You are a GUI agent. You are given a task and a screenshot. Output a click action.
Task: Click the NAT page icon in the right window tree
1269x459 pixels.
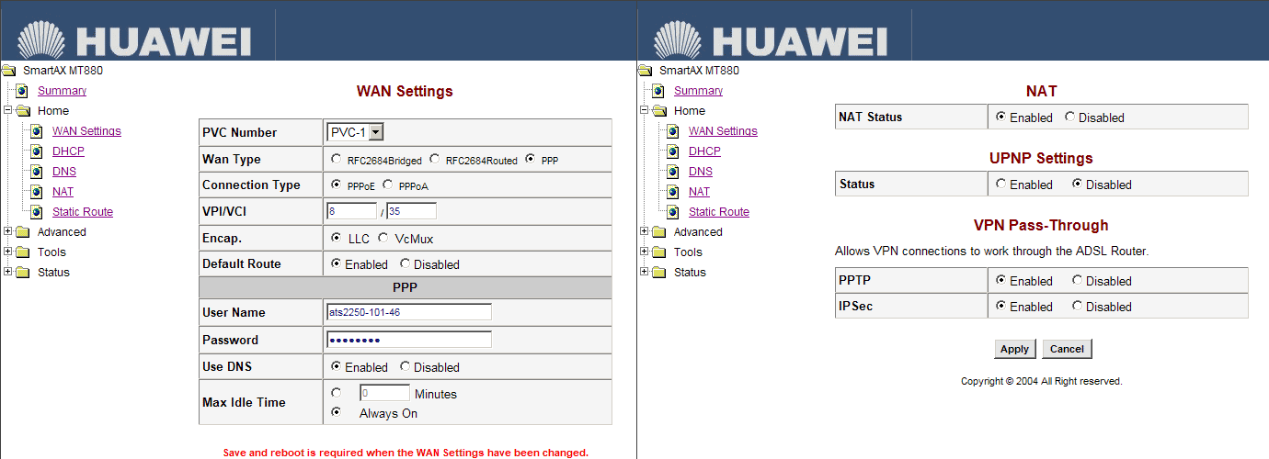(x=672, y=192)
